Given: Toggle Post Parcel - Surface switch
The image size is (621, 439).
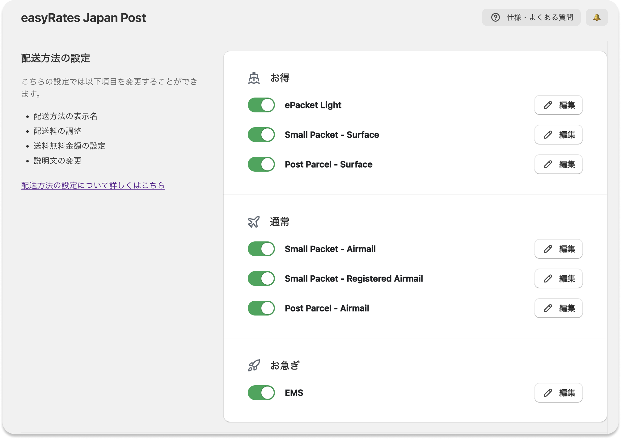Looking at the screenshot, I should click(261, 165).
